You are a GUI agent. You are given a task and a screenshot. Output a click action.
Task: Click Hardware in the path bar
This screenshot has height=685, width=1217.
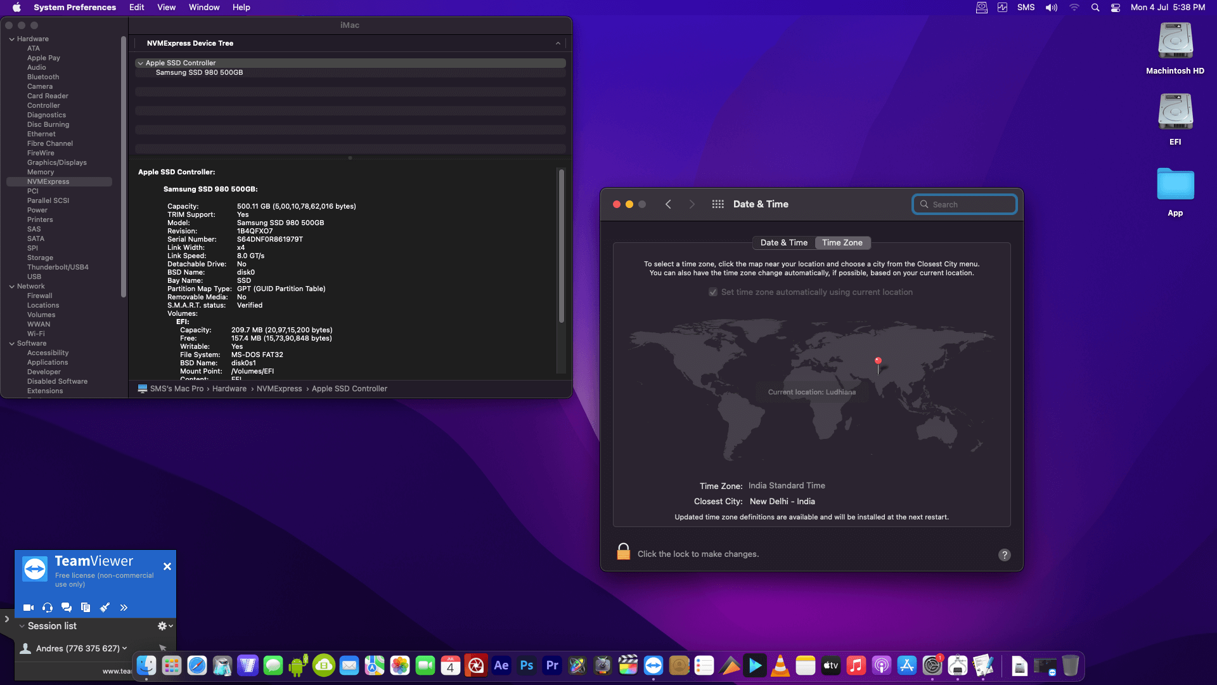tap(229, 389)
